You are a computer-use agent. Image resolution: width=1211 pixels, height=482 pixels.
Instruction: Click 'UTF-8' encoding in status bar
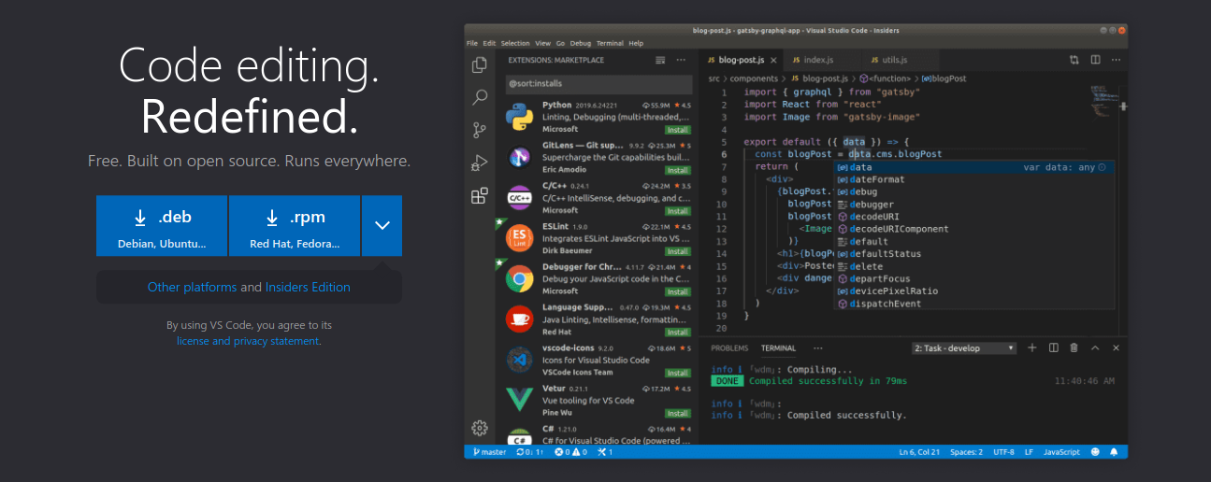[1003, 452]
